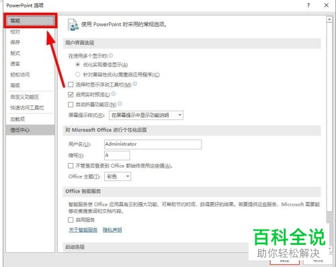Check the 不管是否登录到 Office checkbox

71,166
